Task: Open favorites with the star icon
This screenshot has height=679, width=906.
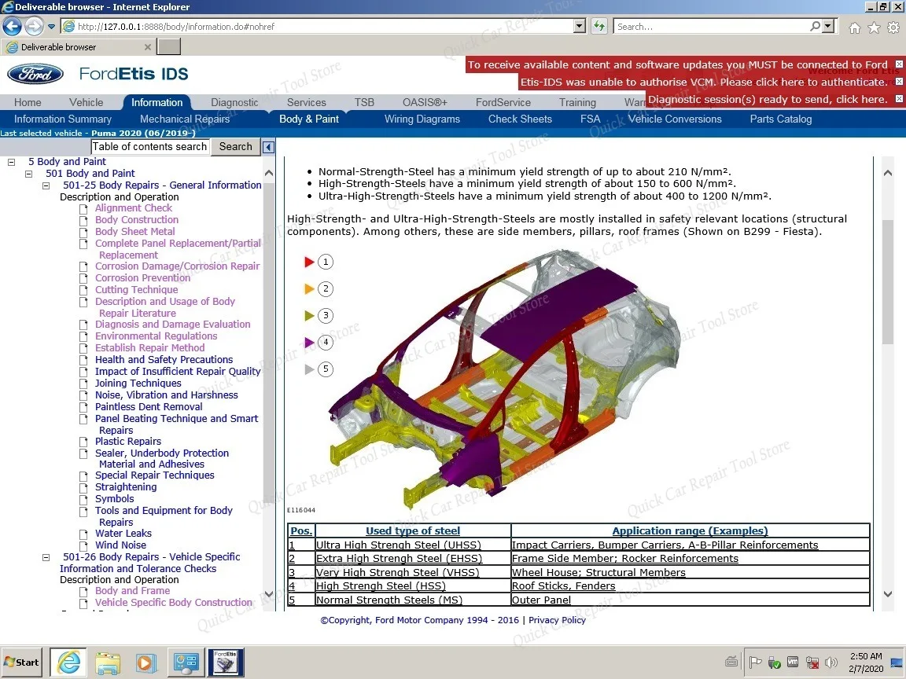Action: click(874, 27)
